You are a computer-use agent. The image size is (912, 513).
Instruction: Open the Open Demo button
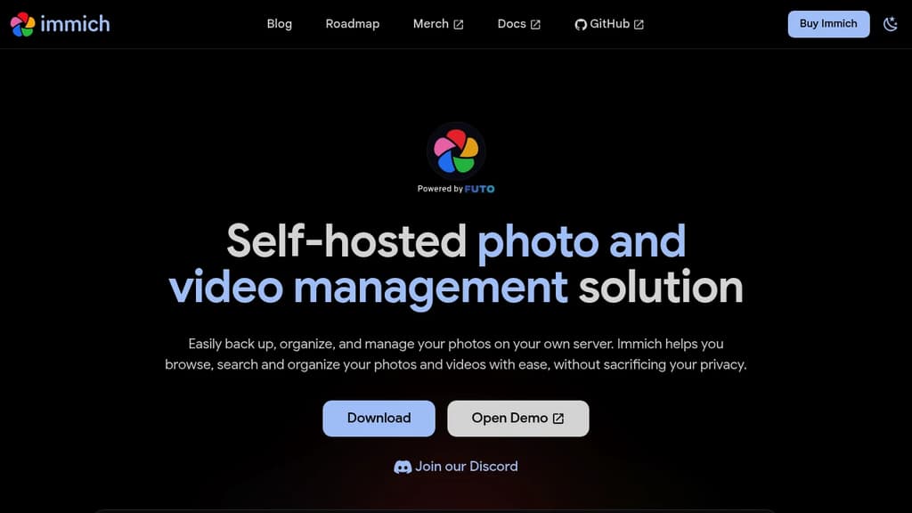point(517,418)
